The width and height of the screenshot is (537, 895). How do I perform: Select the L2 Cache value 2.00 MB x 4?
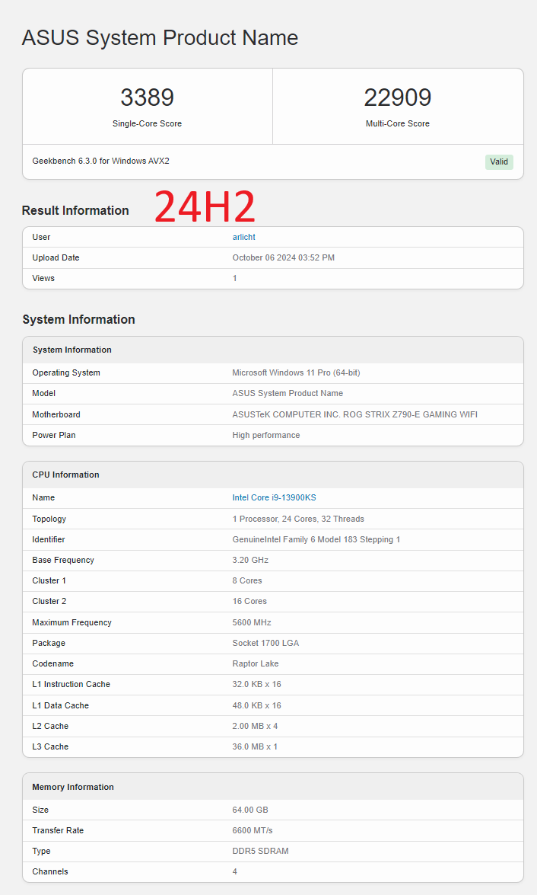(255, 726)
